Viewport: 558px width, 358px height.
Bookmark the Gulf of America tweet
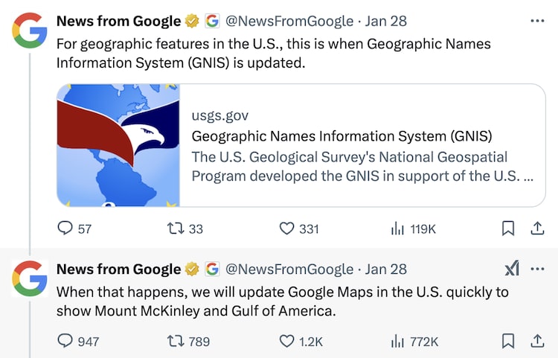point(508,342)
